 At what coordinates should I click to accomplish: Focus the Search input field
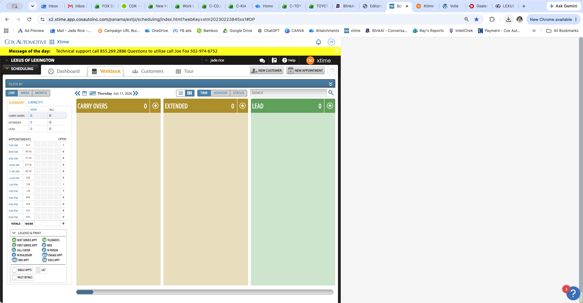click(288, 93)
